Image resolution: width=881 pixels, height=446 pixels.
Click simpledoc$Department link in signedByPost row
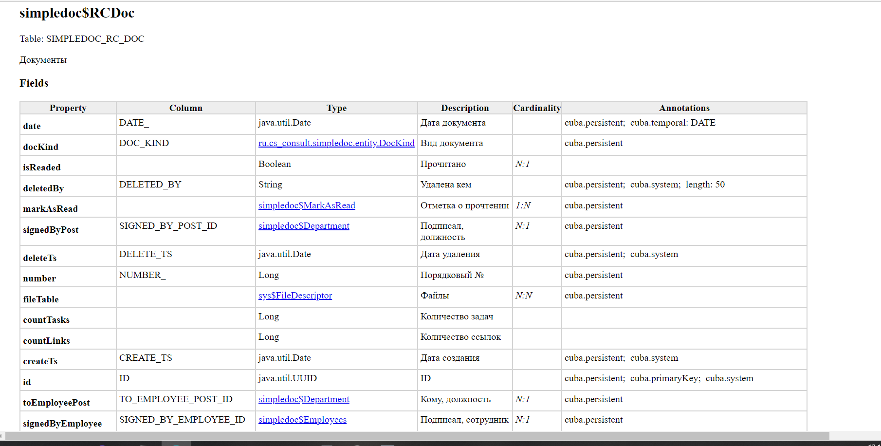pyautogui.click(x=304, y=226)
